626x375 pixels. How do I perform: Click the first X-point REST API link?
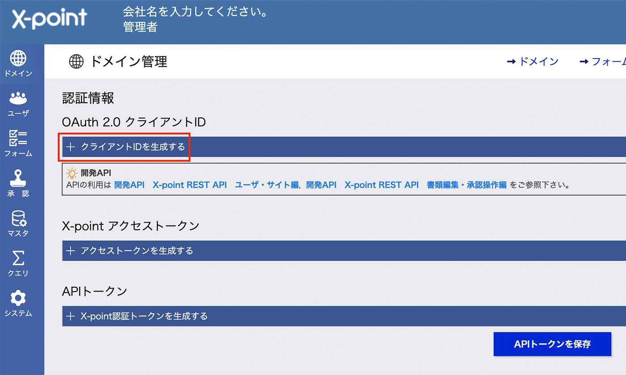[190, 185]
